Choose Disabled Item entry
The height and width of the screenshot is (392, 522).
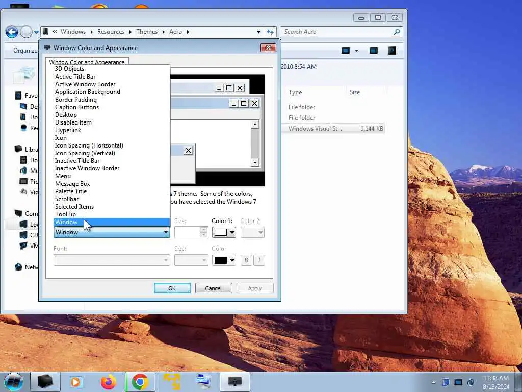(112, 122)
